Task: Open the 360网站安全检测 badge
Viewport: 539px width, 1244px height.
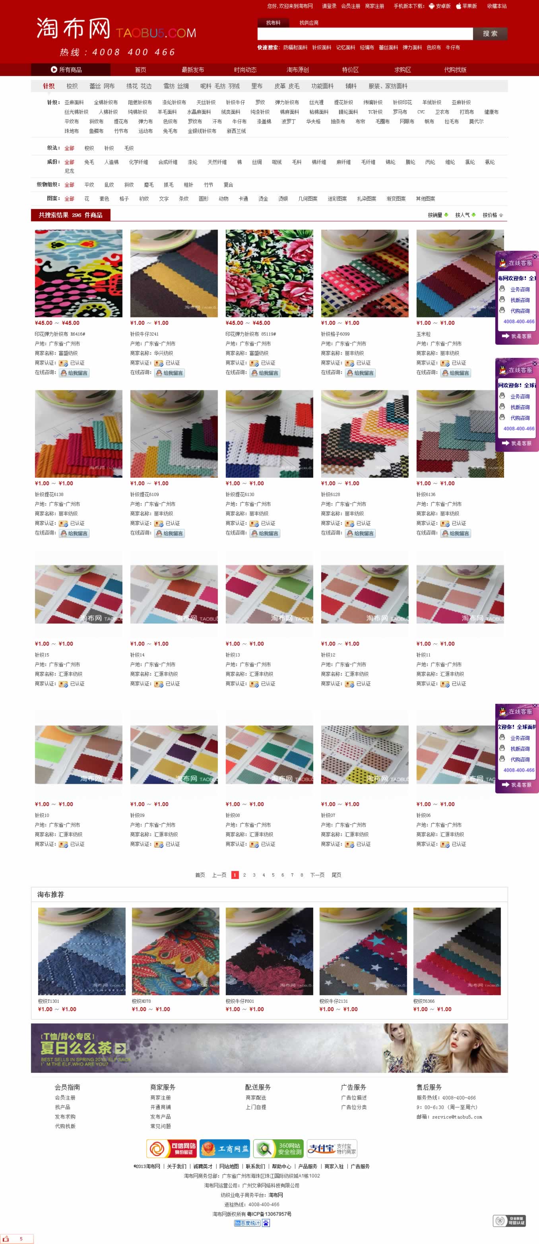Action: (278, 1148)
